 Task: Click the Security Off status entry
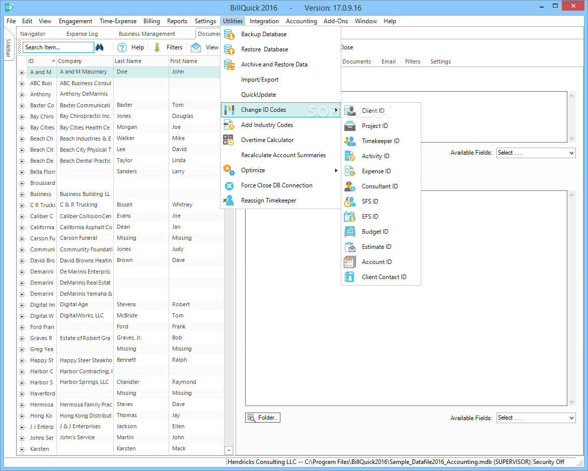tap(549, 462)
